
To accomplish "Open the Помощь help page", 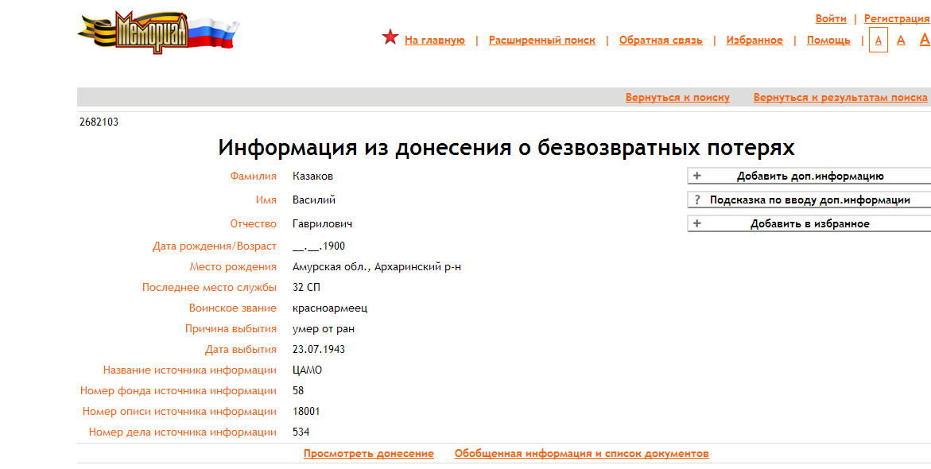I will click(828, 41).
